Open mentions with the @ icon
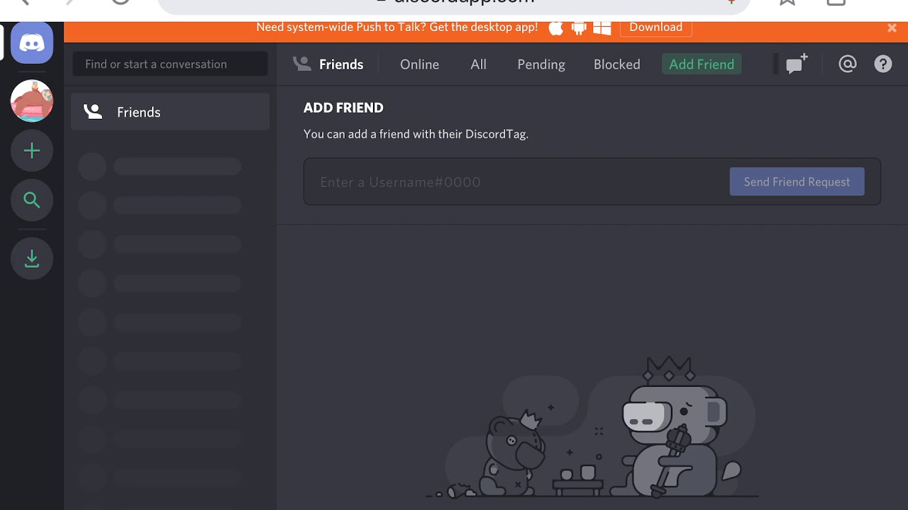 tap(847, 64)
